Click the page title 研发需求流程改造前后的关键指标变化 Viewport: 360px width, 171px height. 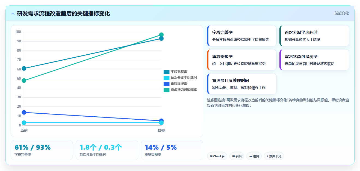pos(63,13)
